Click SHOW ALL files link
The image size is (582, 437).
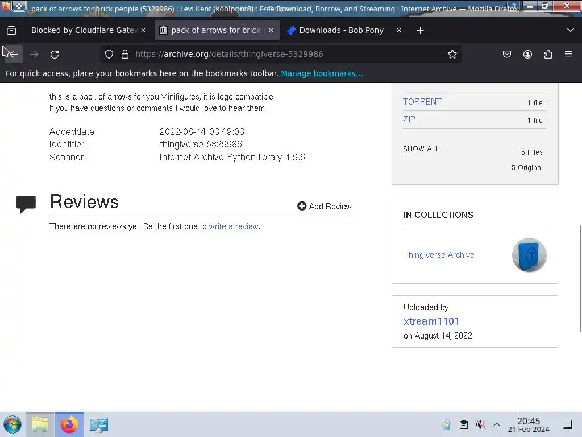pos(421,149)
